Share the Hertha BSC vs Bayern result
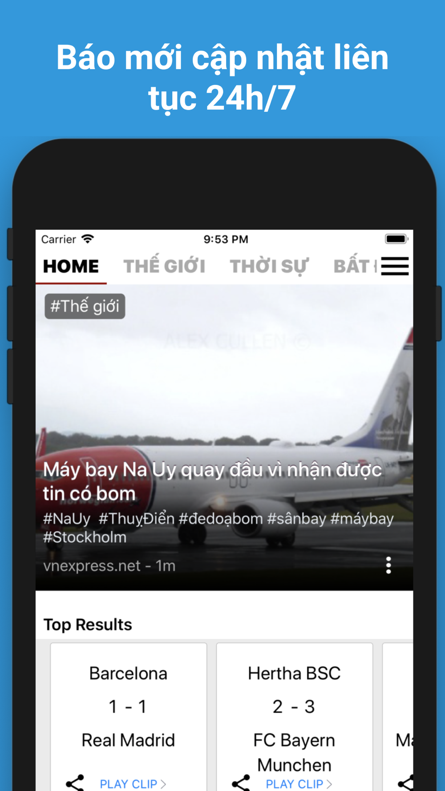445x791 pixels. coord(241,783)
